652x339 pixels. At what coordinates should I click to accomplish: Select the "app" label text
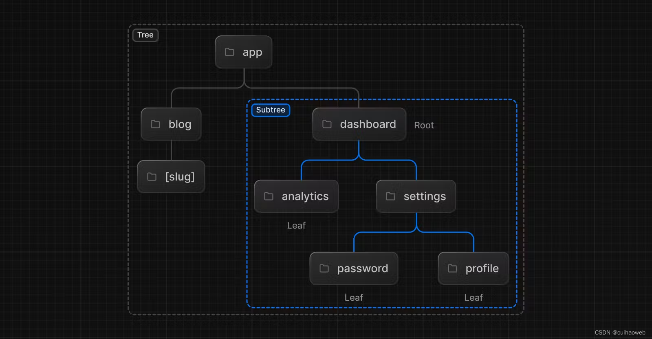click(x=252, y=53)
